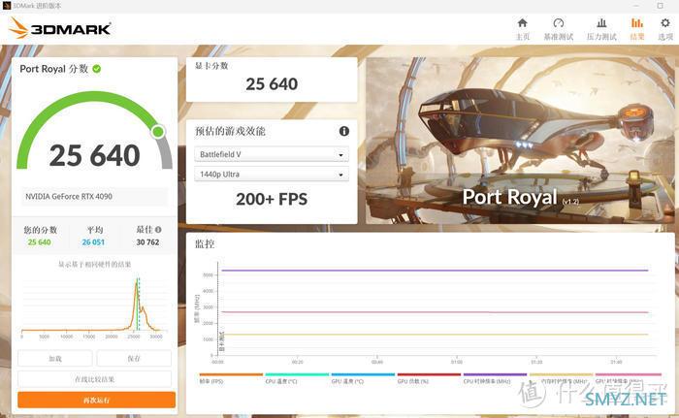Click the 最佳 value 30 762
679x418 pixels.
pos(147,242)
